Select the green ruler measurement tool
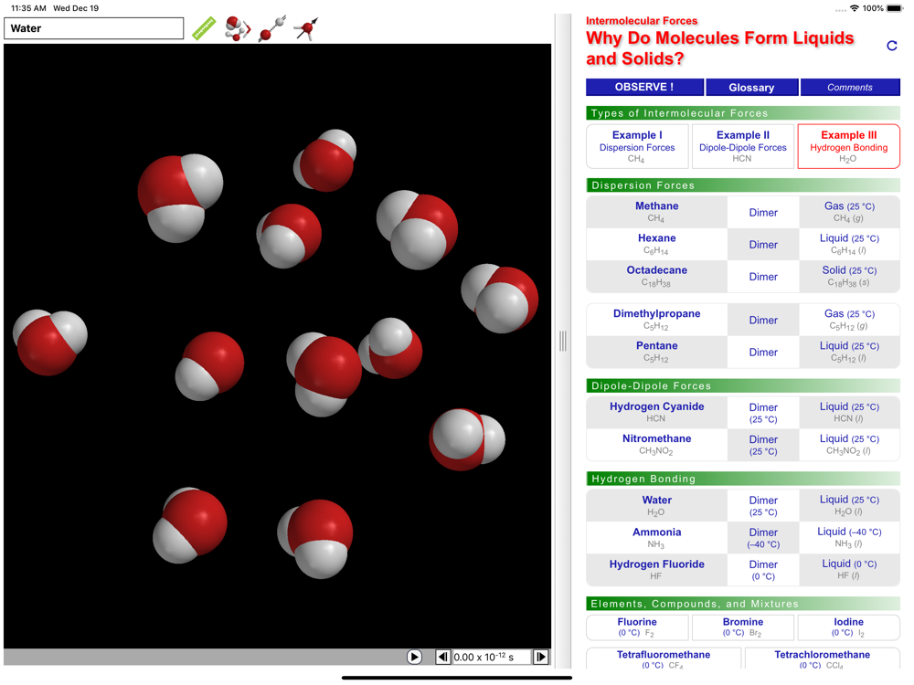 [204, 28]
